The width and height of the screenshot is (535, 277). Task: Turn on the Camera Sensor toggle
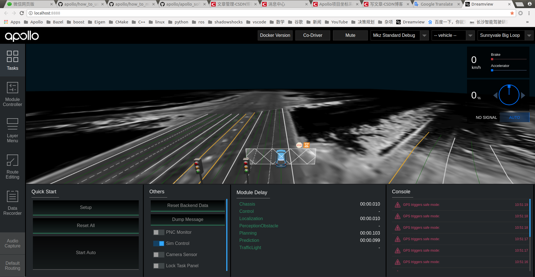(x=159, y=254)
